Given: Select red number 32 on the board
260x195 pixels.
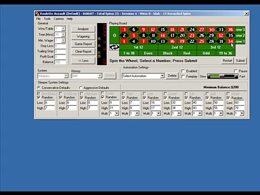Looking at the screenshot, I should (221, 35).
